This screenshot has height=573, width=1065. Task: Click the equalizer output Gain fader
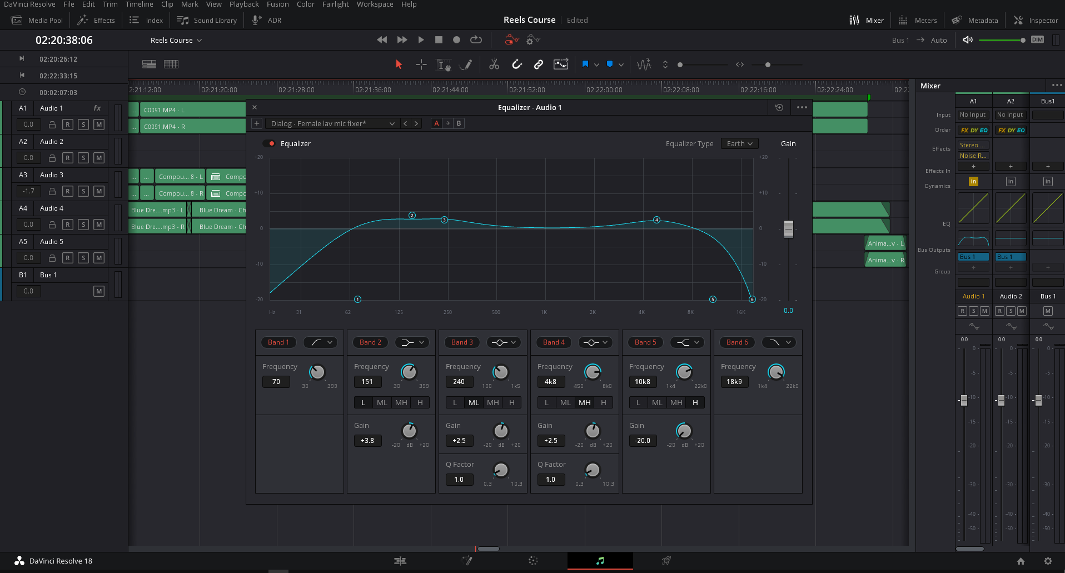788,228
